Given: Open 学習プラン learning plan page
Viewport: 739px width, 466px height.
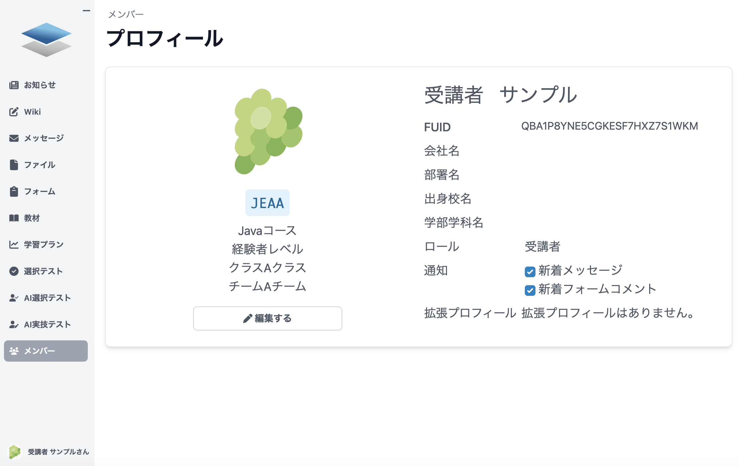Looking at the screenshot, I should click(x=43, y=244).
